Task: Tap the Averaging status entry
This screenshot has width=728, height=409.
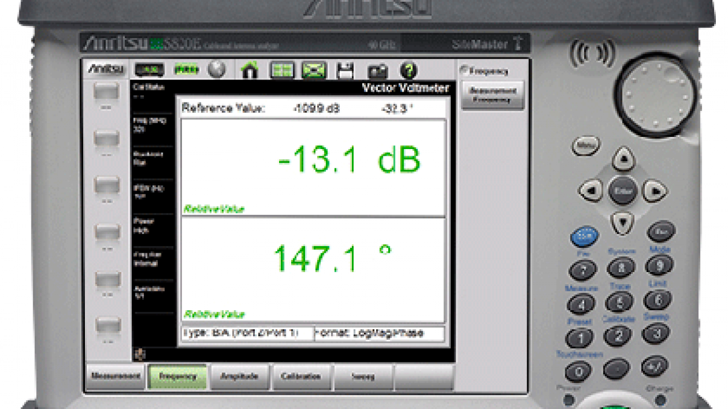Action: 152,293
